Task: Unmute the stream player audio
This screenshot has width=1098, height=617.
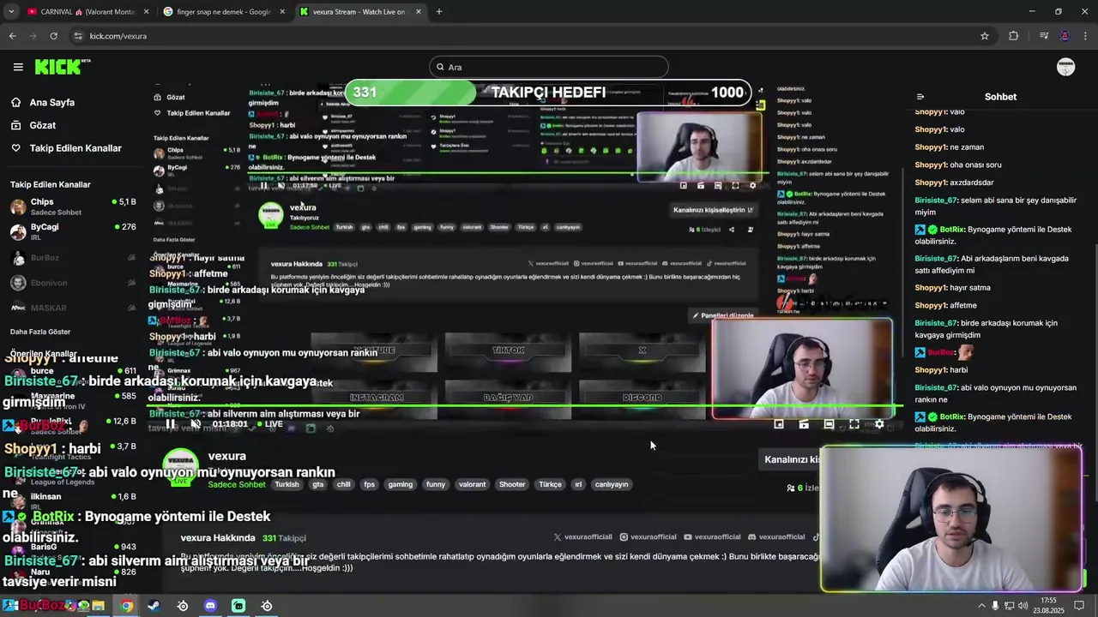Action: 196,424
